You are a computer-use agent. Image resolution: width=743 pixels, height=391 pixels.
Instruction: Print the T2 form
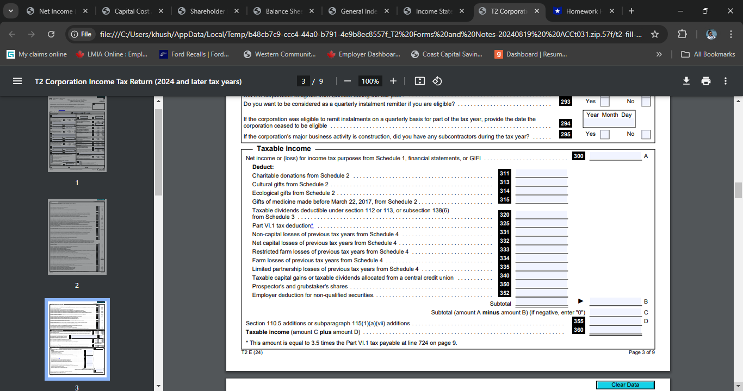(x=705, y=80)
